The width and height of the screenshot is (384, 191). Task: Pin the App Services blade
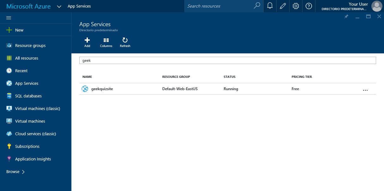(x=346, y=16)
